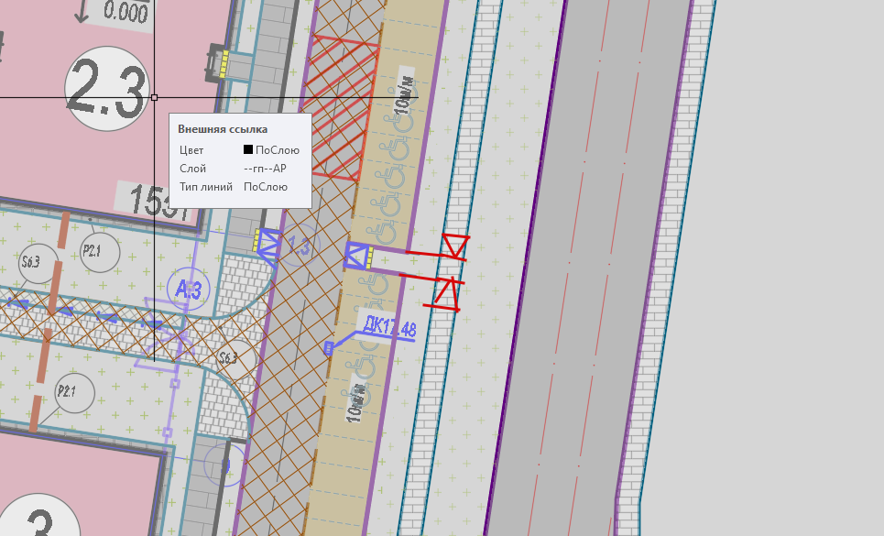Screen dimensions: 884x536
Task: Select the faded 1.3 circle marker
Action: coord(300,246)
